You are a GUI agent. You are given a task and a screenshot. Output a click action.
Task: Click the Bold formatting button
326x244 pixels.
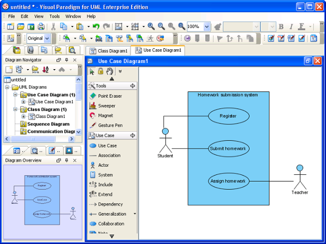click(281, 26)
